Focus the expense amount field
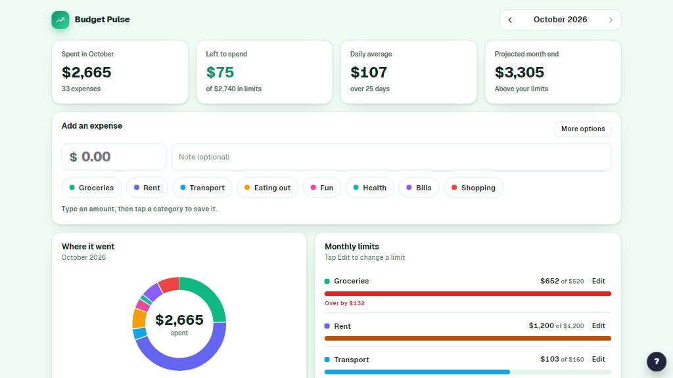Viewport: 673px width, 378px height. coord(114,157)
